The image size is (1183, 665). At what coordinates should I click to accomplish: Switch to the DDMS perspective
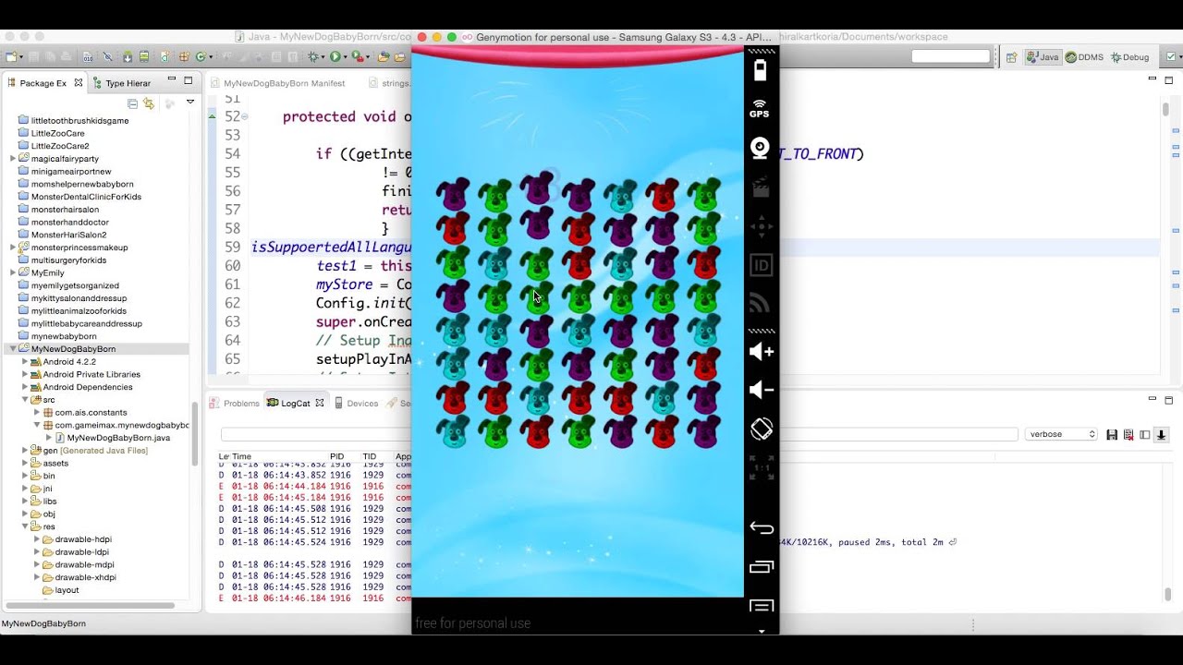coord(1084,57)
